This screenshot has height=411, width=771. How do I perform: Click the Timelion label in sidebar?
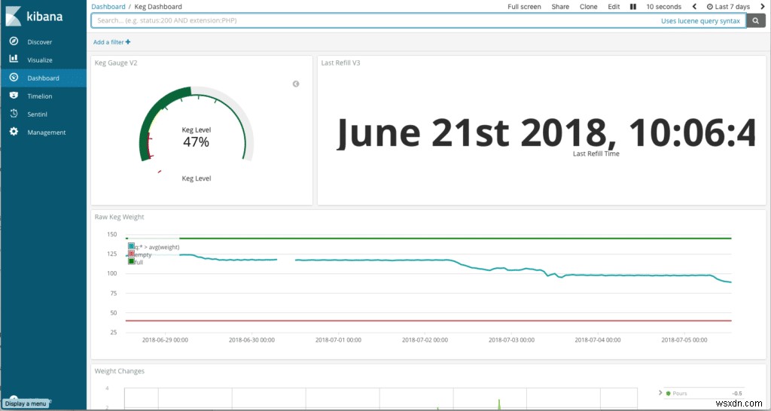[x=40, y=96]
